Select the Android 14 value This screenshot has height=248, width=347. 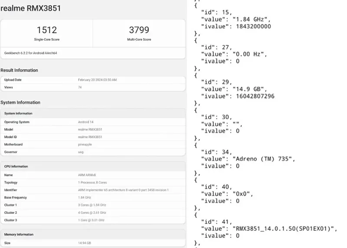[86, 122]
